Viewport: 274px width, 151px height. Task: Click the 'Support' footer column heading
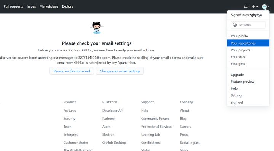click(x=148, y=102)
